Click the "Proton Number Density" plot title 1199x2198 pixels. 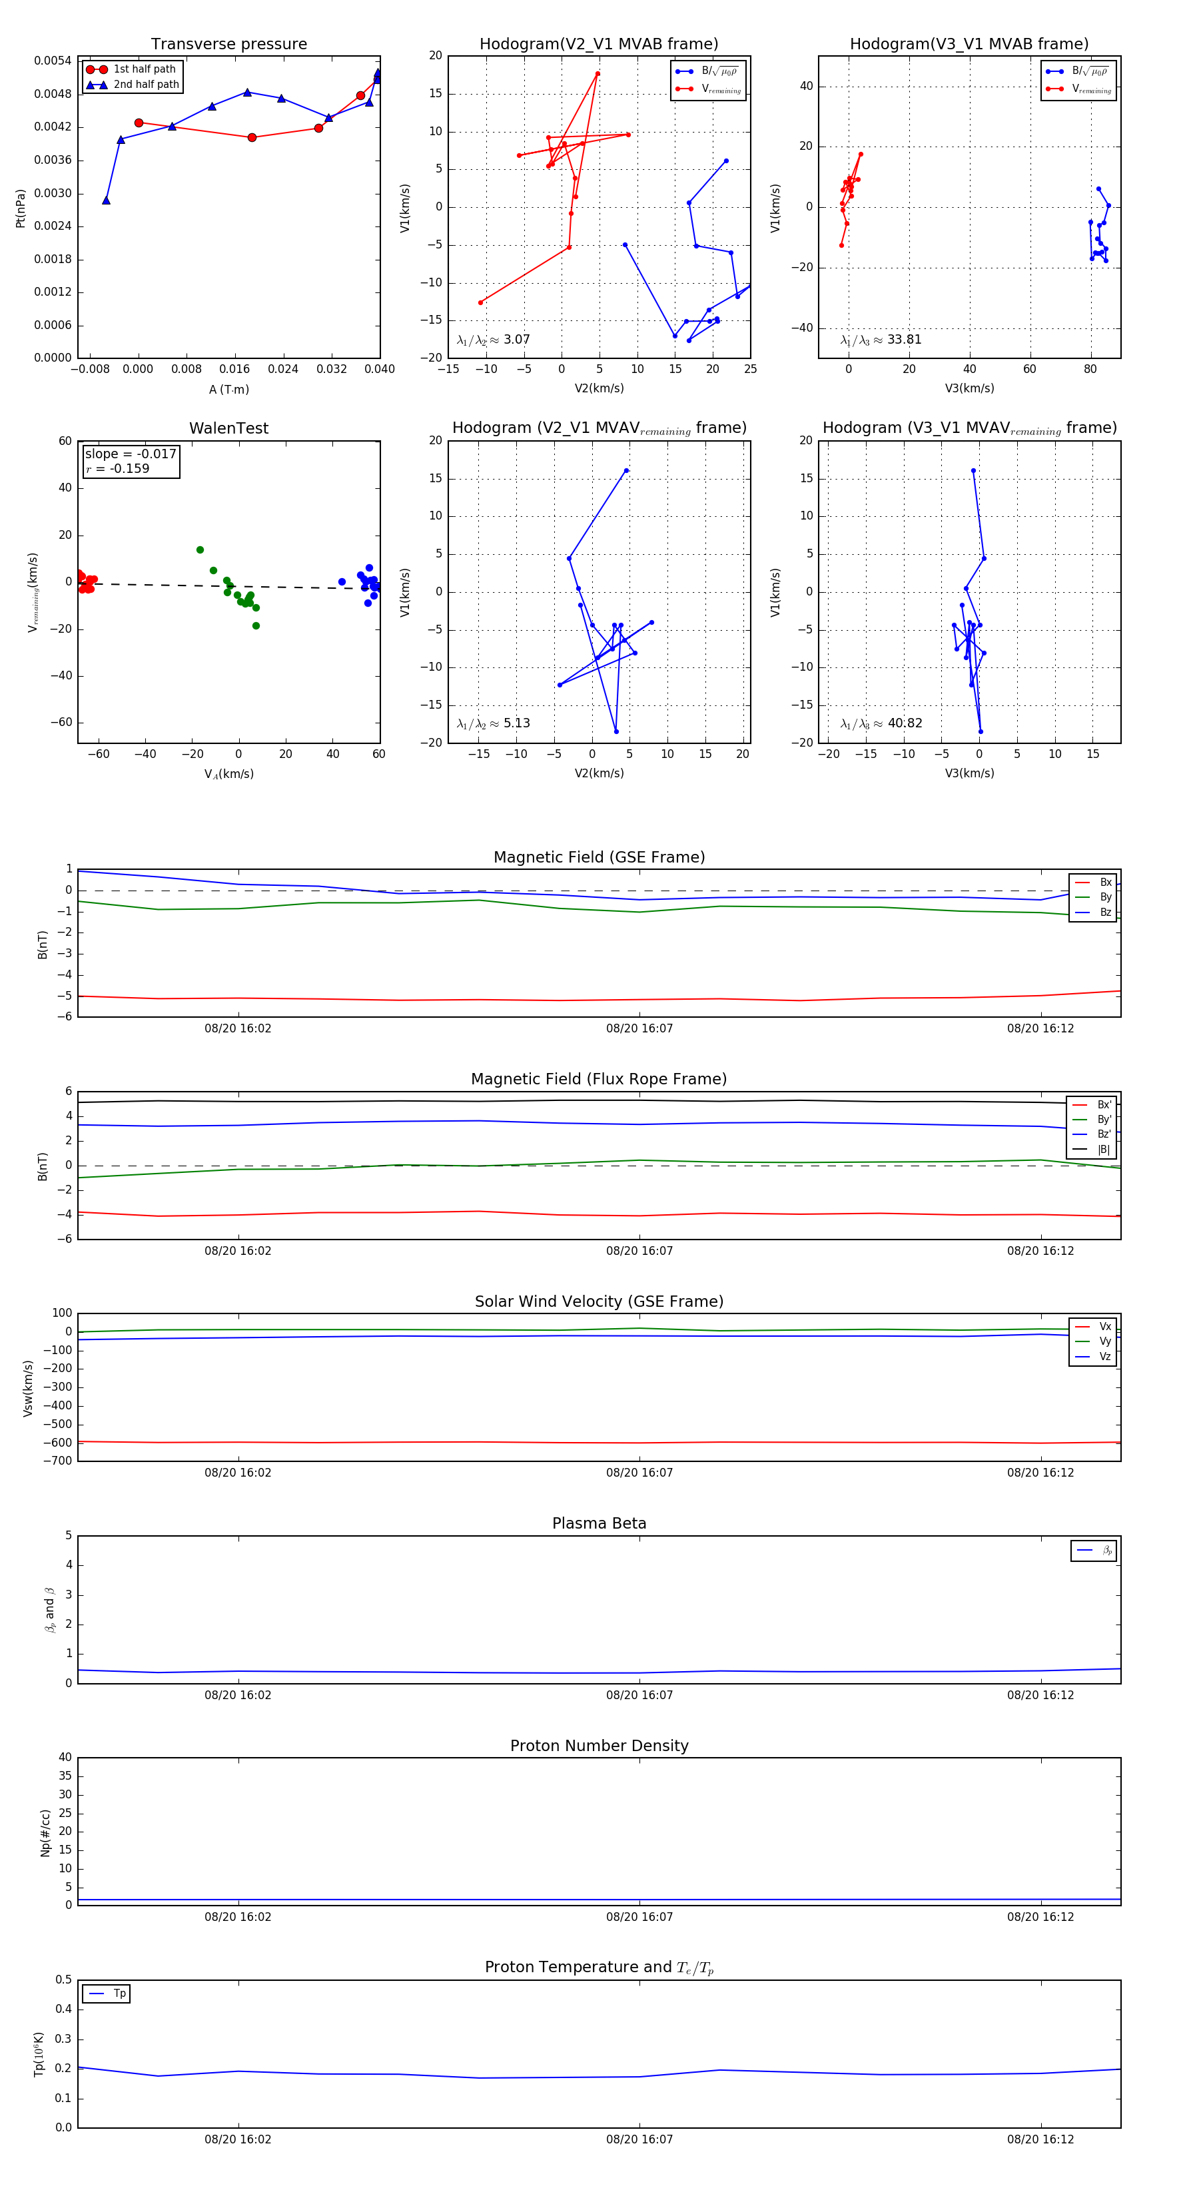[599, 1746]
